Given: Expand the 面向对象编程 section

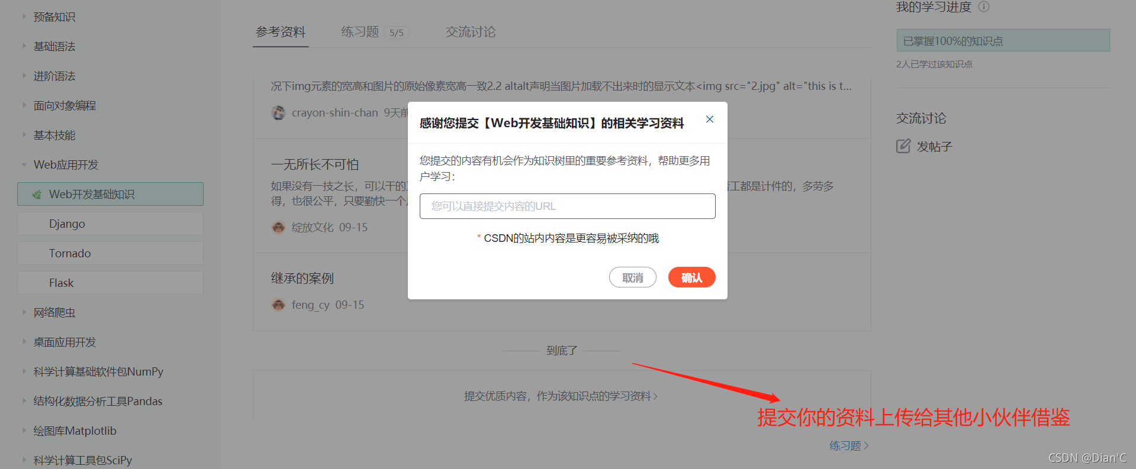Looking at the screenshot, I should pos(24,105).
